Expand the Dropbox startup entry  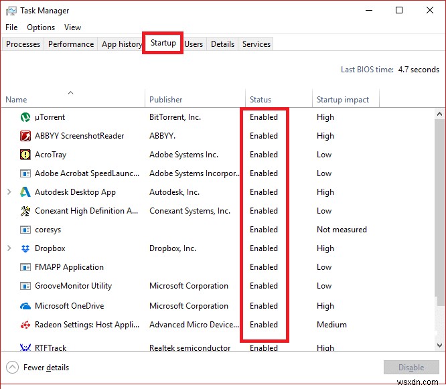[9, 248]
